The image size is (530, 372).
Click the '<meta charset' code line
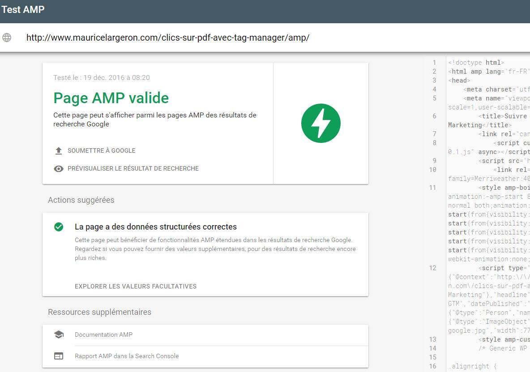(496, 89)
